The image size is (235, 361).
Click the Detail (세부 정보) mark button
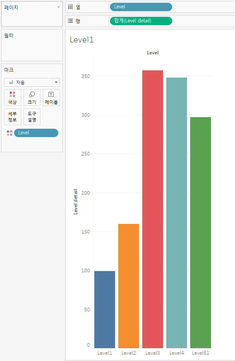click(12, 117)
